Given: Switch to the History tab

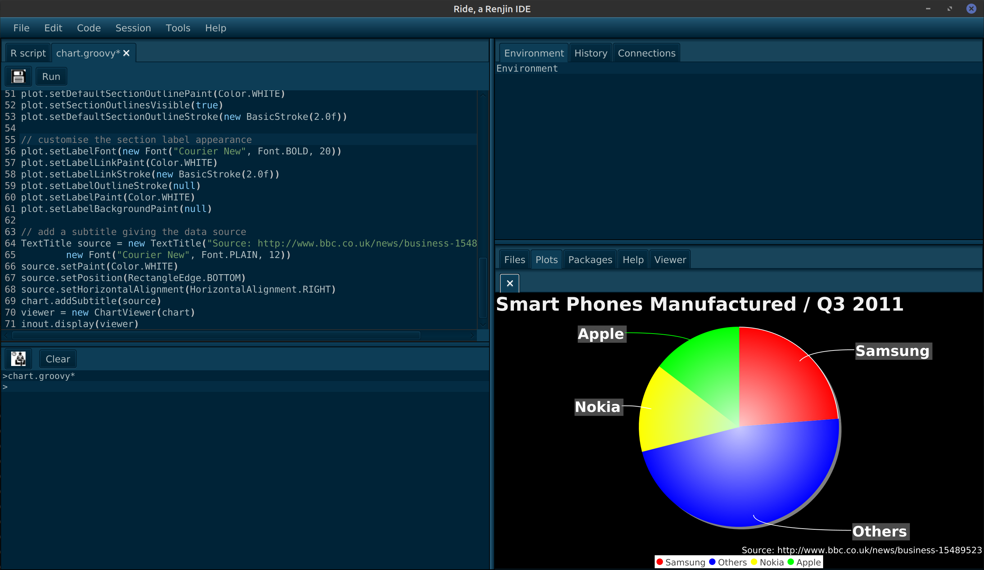Looking at the screenshot, I should (x=590, y=53).
